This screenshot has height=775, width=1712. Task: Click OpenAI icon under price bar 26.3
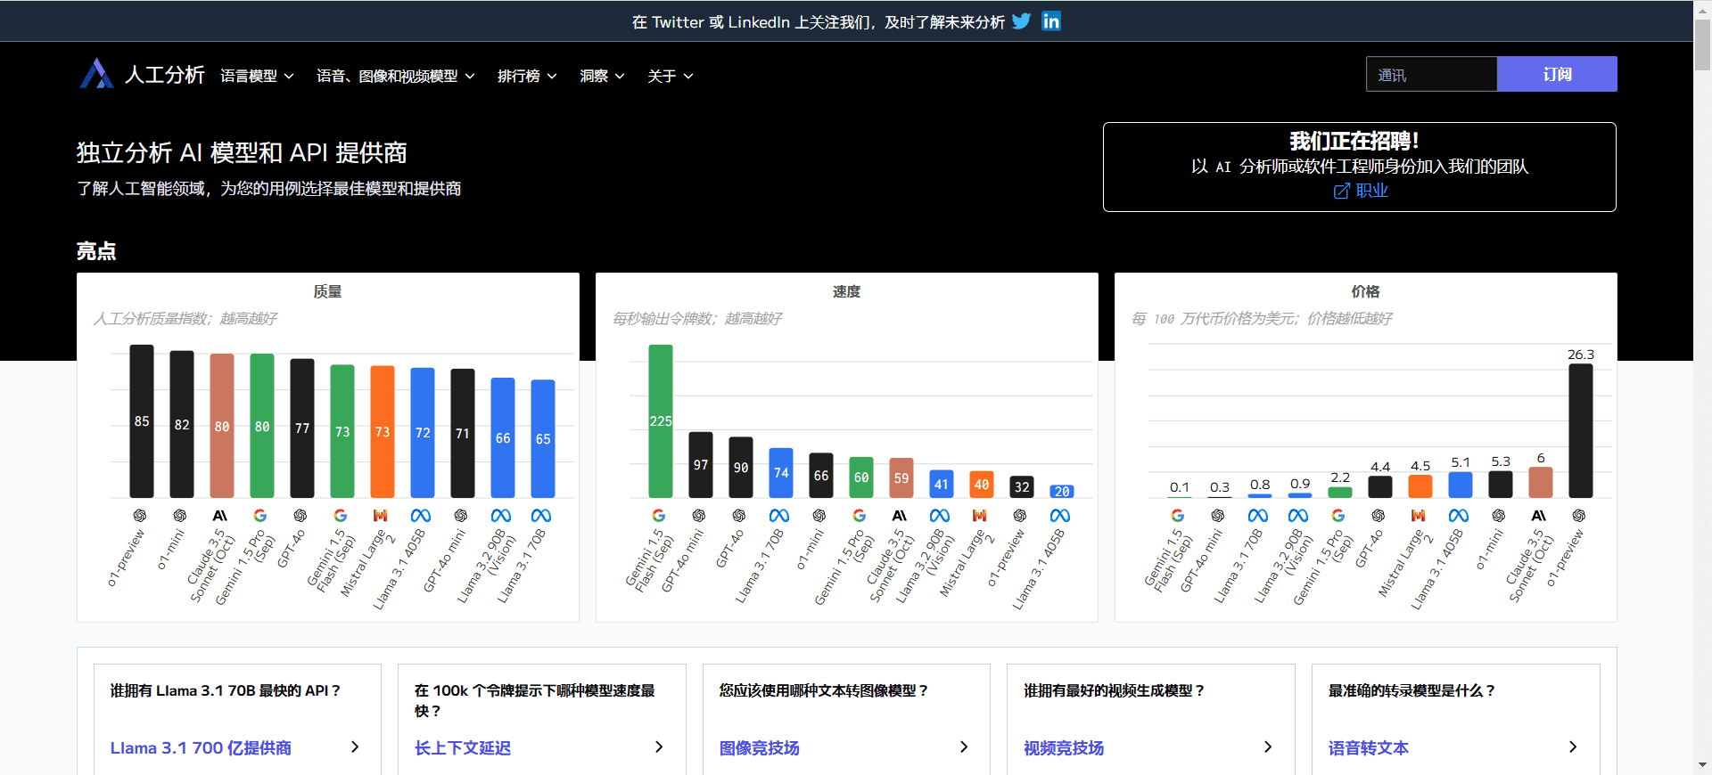[x=1579, y=516]
